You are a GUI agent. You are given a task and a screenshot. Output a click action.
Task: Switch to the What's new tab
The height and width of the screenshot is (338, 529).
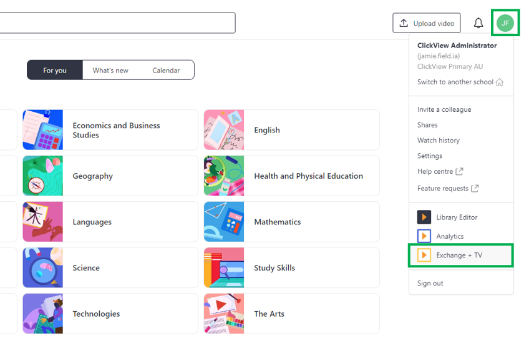110,71
